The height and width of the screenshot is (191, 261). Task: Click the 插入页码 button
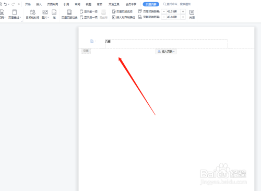coord(166,51)
